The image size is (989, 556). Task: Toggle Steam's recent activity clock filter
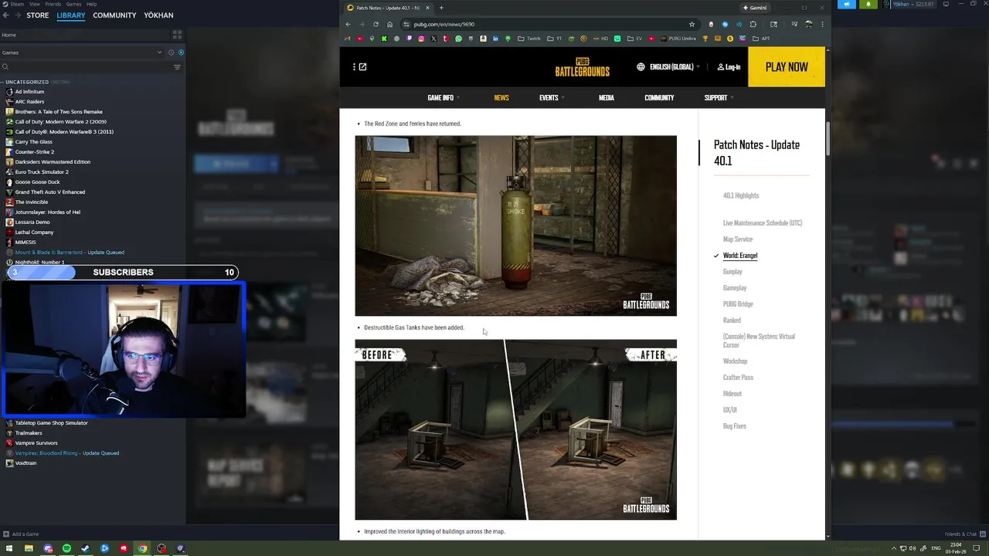[172, 53]
